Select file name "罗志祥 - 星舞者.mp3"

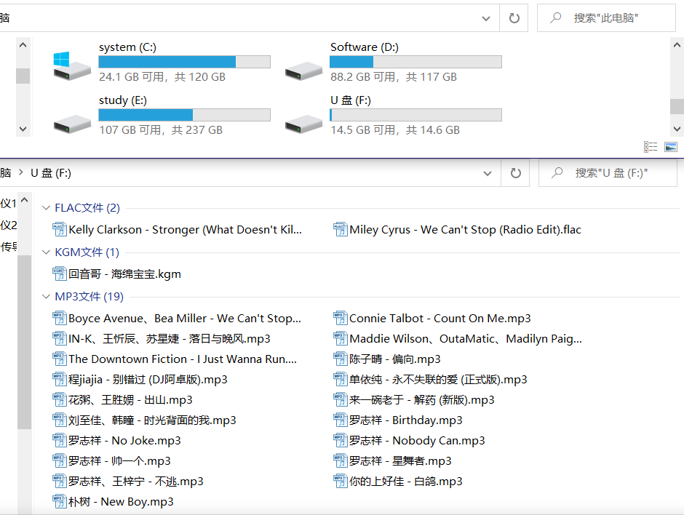click(x=400, y=461)
